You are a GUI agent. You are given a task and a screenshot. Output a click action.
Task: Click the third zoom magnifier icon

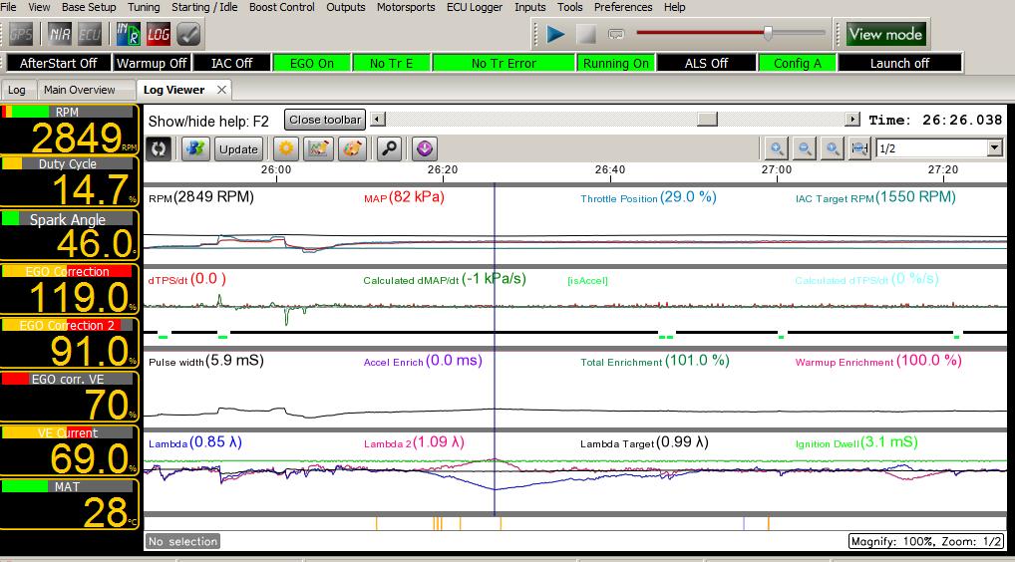pyautogui.click(x=832, y=148)
